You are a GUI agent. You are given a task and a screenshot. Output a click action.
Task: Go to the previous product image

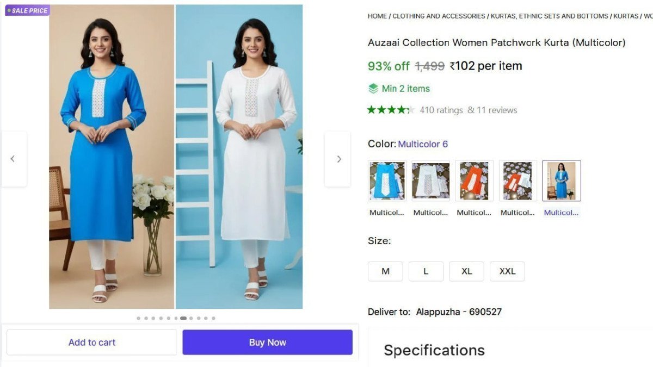13,159
